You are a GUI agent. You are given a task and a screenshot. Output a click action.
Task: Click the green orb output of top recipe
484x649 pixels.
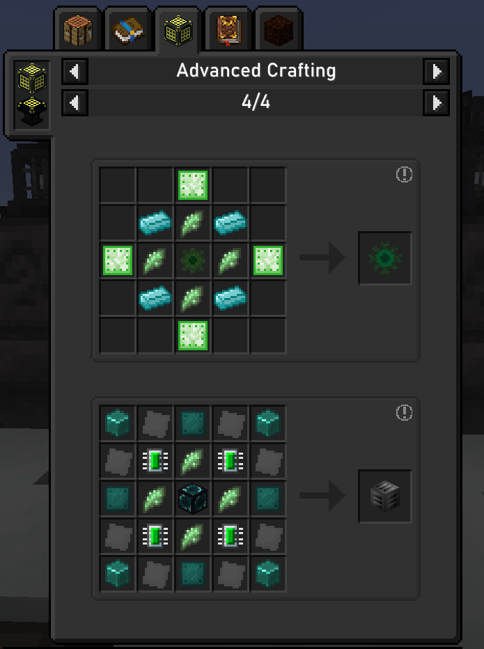point(385,258)
